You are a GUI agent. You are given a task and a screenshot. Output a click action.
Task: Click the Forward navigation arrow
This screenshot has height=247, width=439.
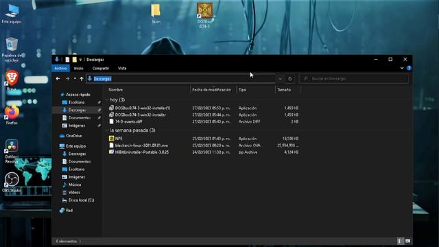click(x=67, y=79)
